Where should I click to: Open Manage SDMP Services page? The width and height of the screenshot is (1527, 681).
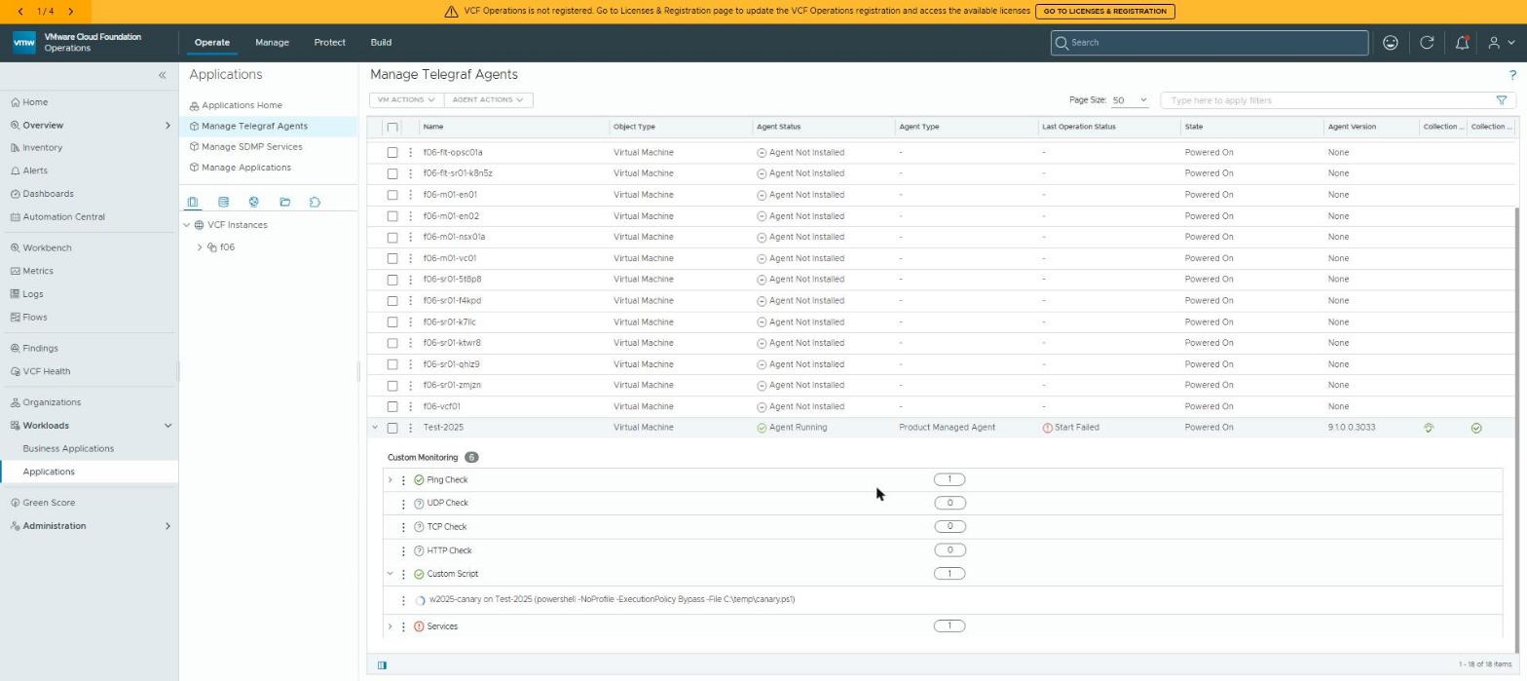(x=251, y=147)
